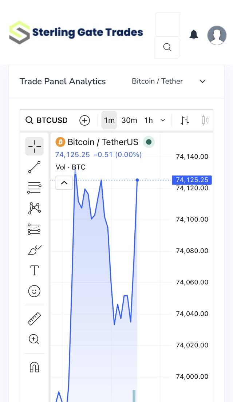Switch to the 30m timeframe
Viewport: 233px width, 402px height.
(129, 120)
